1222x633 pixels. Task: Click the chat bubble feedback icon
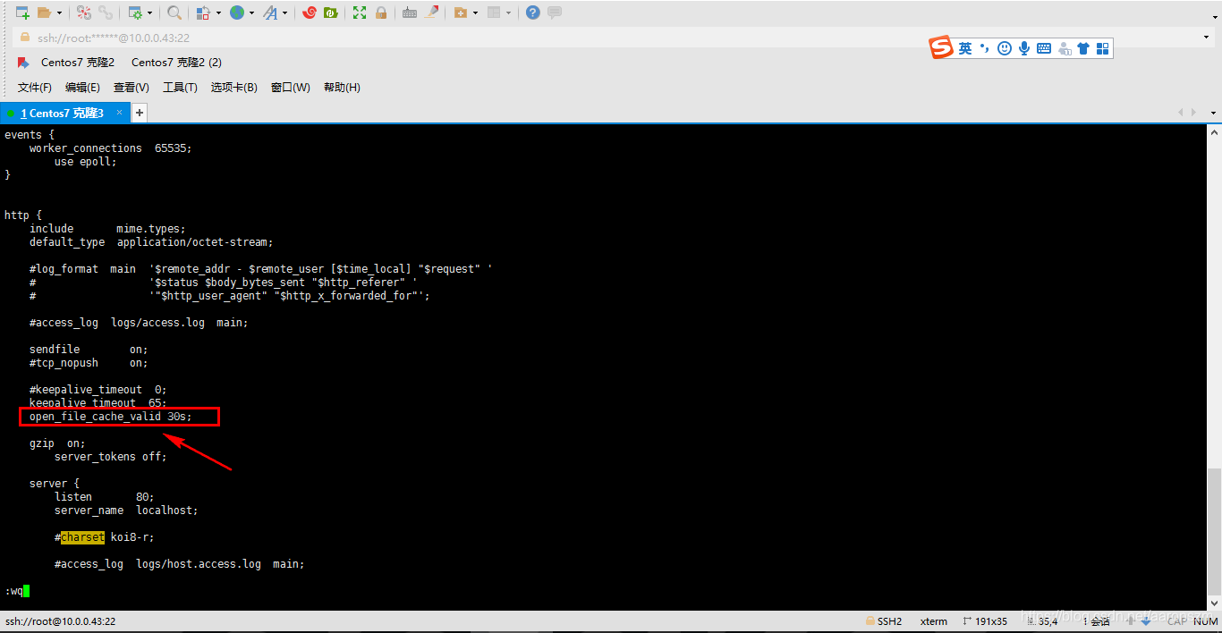(x=555, y=13)
